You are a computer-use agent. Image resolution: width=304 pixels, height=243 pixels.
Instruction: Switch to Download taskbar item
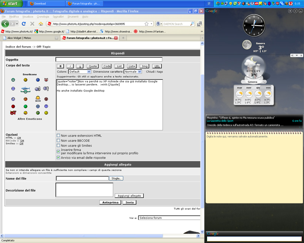click(46, 3)
